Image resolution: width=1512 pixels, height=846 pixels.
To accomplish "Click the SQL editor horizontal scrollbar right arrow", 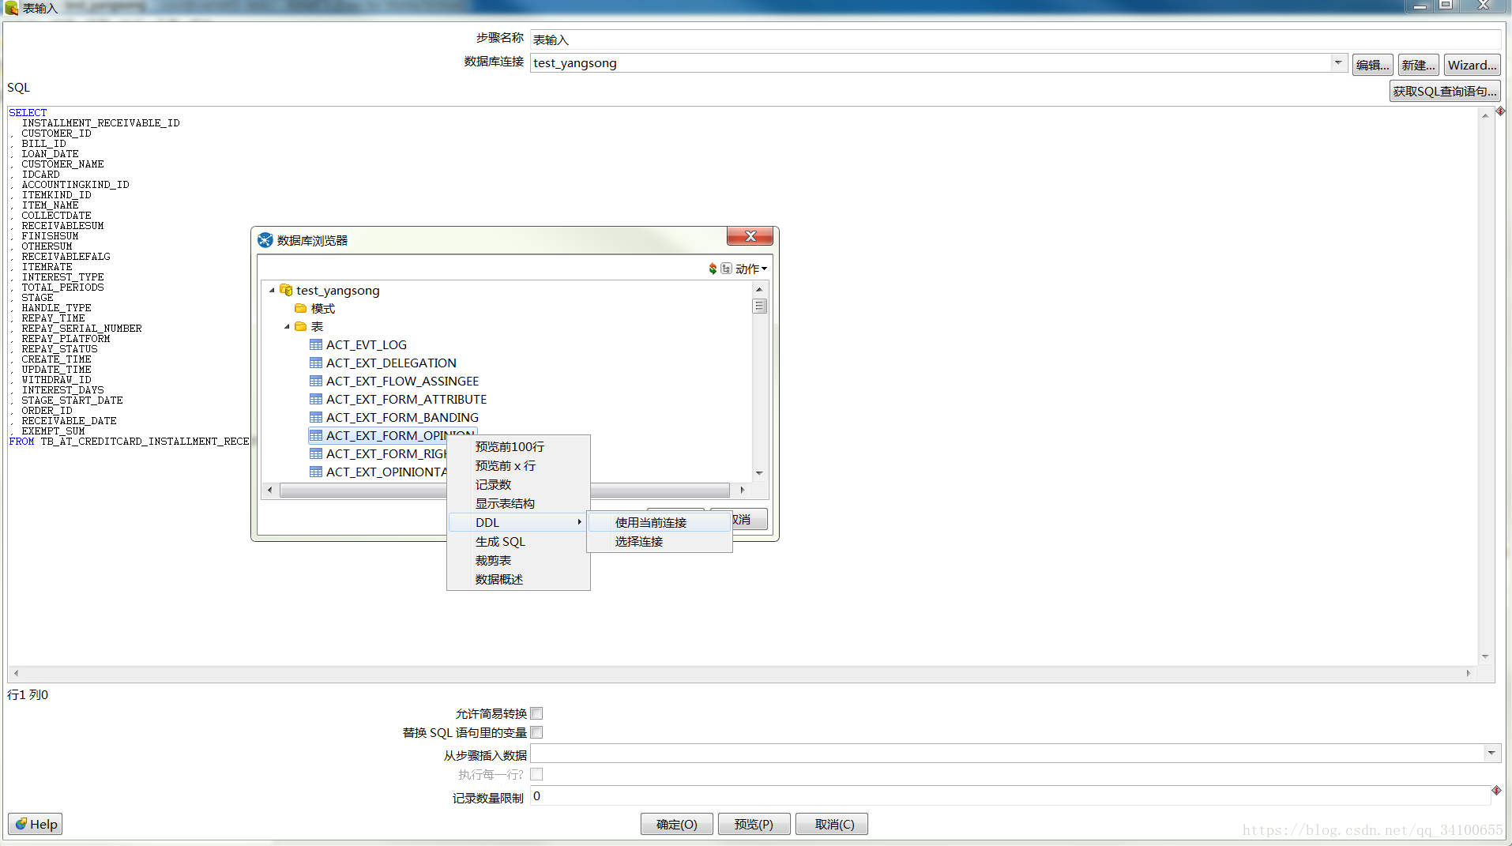I will 1469,673.
